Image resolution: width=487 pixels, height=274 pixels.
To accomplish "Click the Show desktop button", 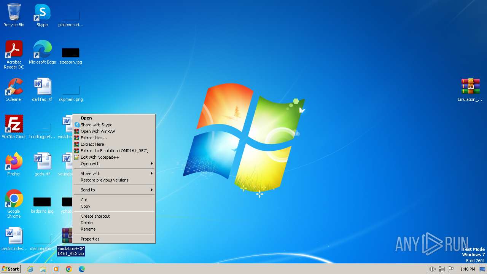I will tap(482, 269).
